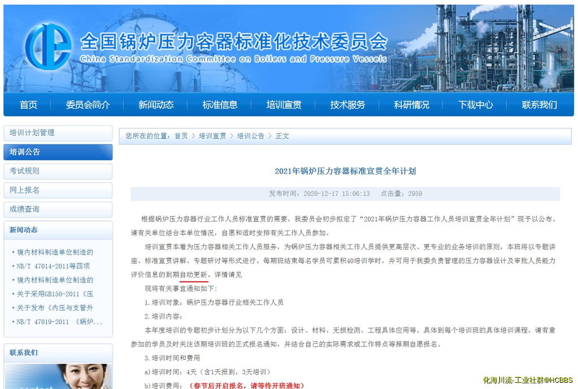Open the news link NB/T 47014-2011等四项

(x=53, y=266)
